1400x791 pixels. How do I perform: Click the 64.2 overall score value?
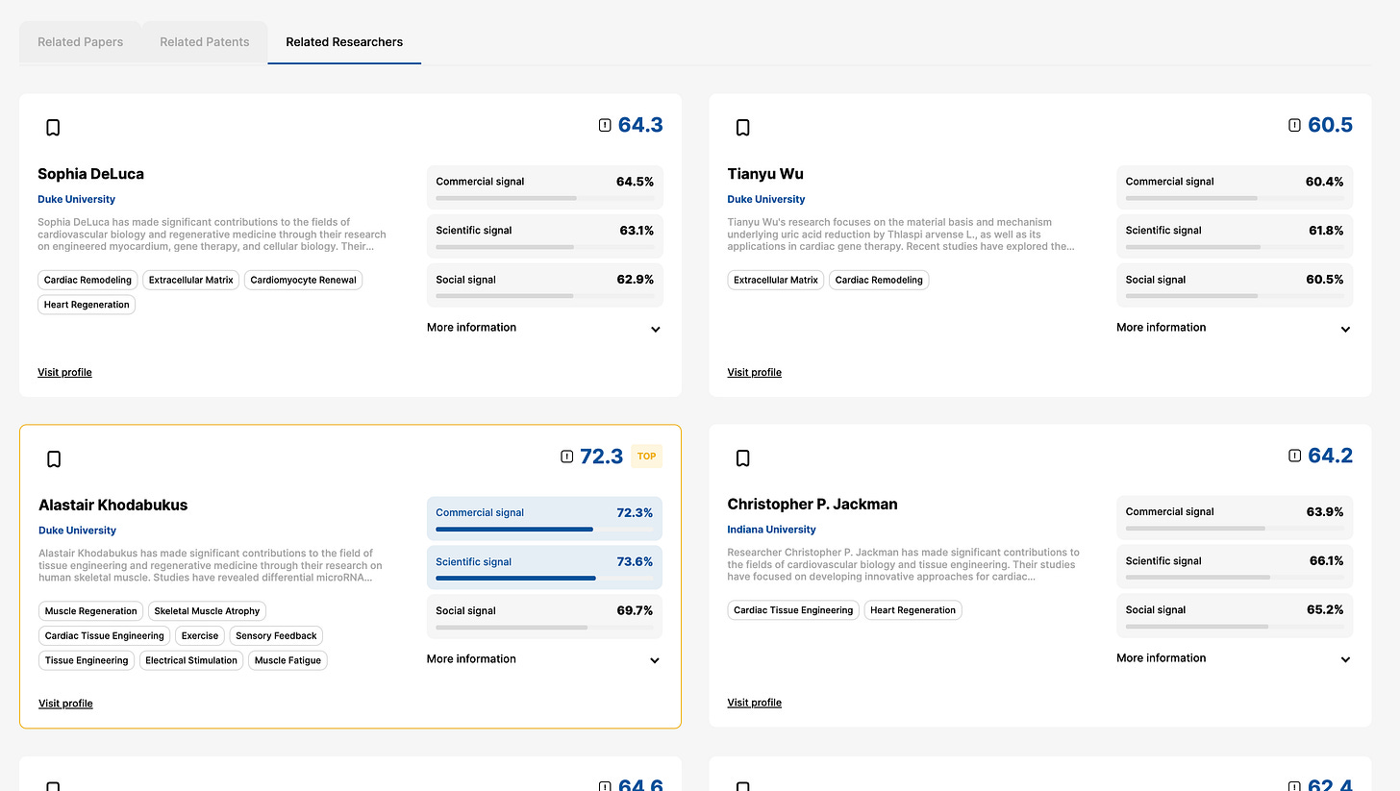coord(1331,456)
